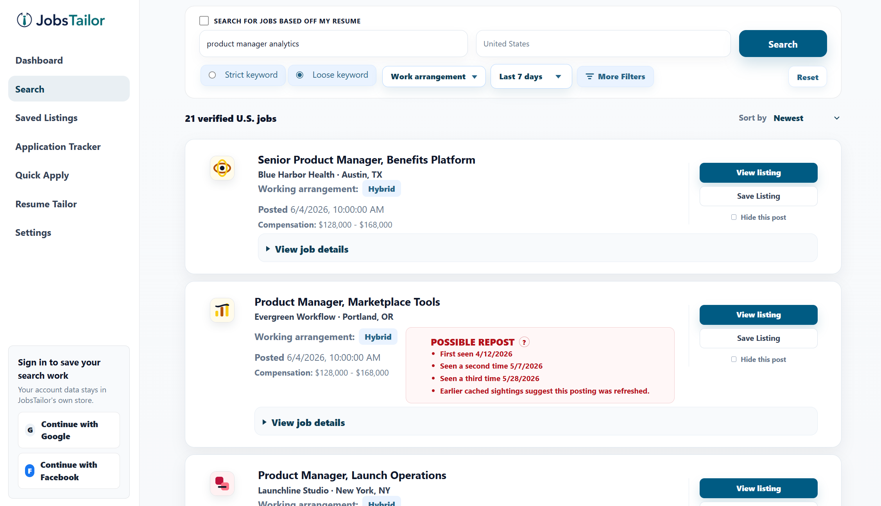Click the Hybrid tag on the Evergreen Workflow job

point(378,337)
